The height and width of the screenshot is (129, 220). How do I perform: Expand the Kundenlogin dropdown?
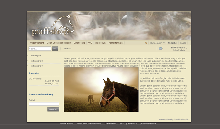(158, 43)
